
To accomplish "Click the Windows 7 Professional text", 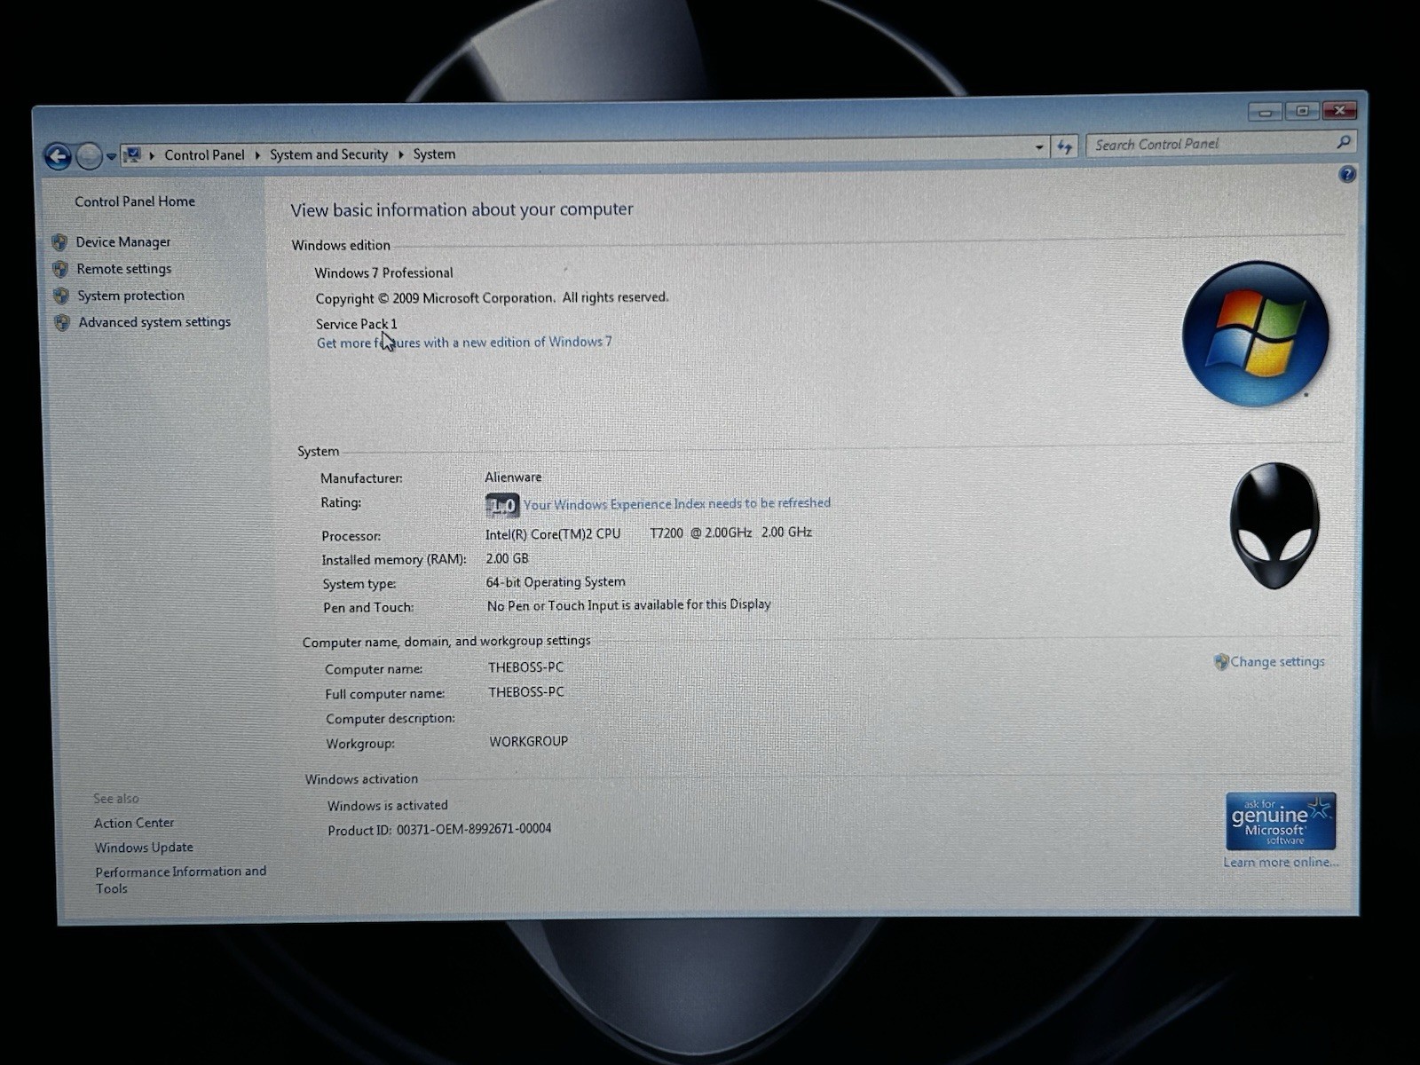I will (383, 272).
